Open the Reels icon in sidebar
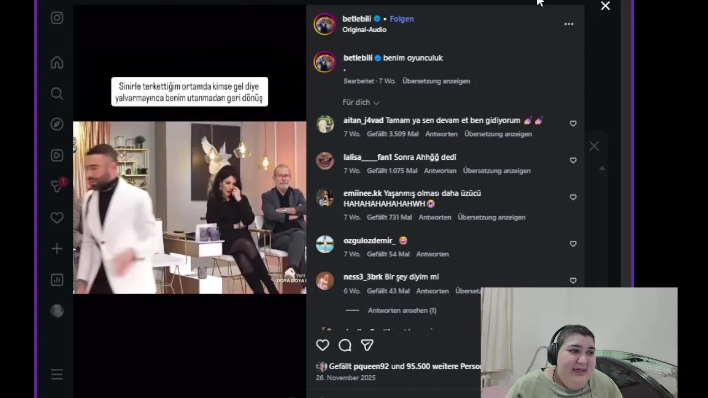This screenshot has height=398, width=708. [57, 155]
